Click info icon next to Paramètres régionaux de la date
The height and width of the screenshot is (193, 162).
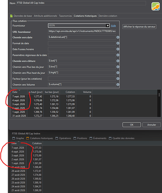(x=118, y=55)
